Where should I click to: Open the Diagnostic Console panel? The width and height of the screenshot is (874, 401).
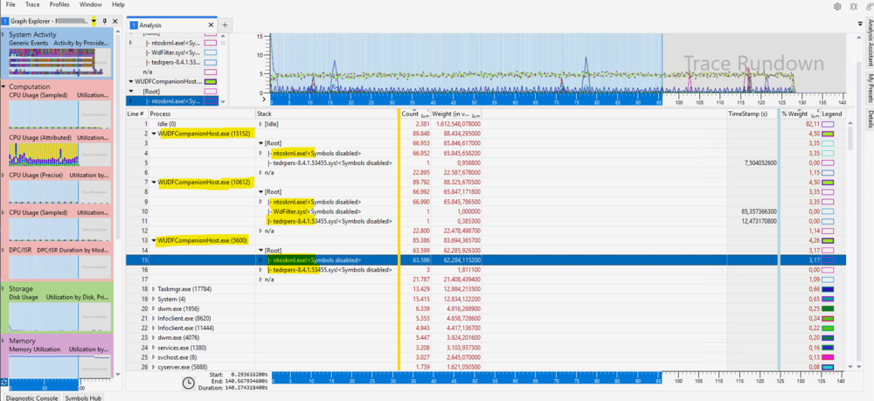click(x=31, y=398)
